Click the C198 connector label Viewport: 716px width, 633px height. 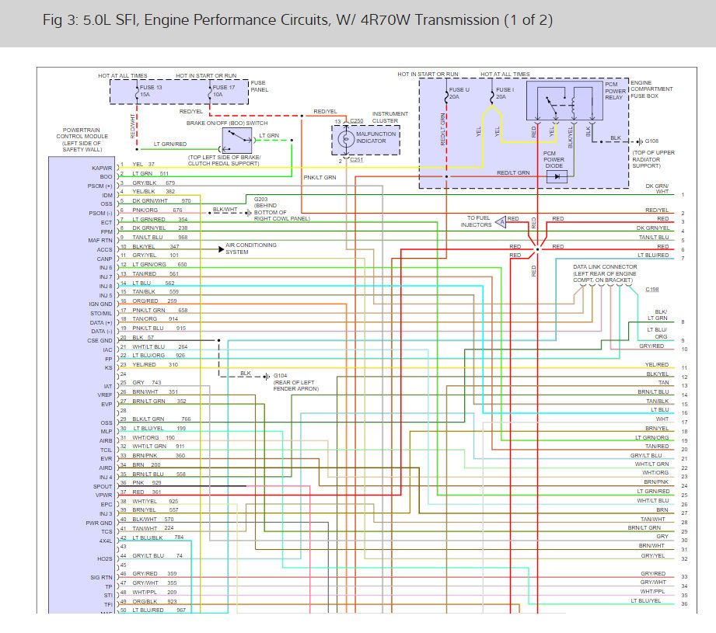(x=652, y=290)
